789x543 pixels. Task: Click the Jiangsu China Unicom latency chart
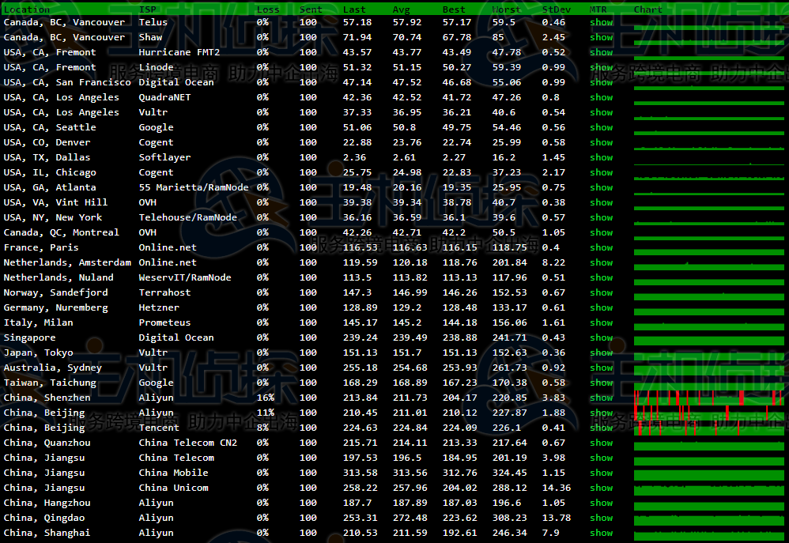[x=709, y=490]
